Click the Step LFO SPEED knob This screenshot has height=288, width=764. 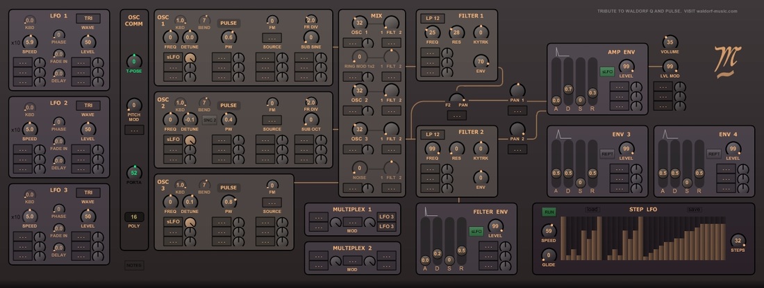549,231
